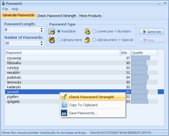Select password row cycuwoqi
169x136 pixels.
point(81,58)
